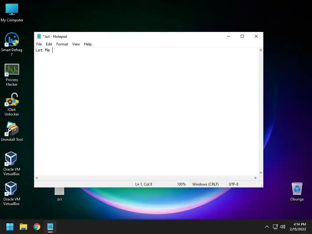Click the vertical scrollbar up arrow
The height and width of the screenshot is (234, 312).
point(261,50)
